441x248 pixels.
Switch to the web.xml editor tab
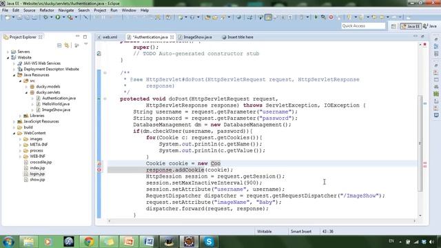click(x=108, y=37)
